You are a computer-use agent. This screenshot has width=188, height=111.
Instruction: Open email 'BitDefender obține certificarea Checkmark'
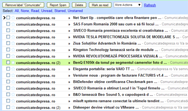115,82
